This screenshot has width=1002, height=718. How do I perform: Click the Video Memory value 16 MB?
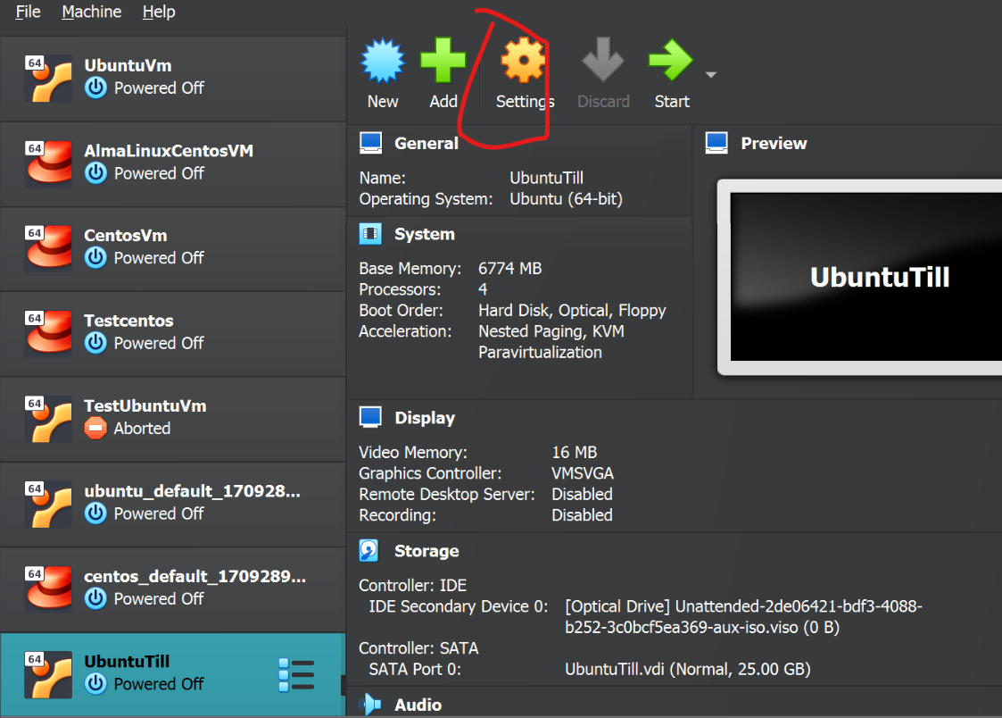click(574, 452)
